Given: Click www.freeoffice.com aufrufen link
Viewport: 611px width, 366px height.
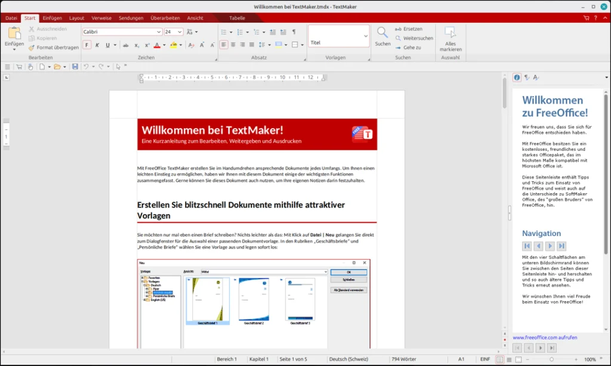Looking at the screenshot, I should click(x=545, y=337).
